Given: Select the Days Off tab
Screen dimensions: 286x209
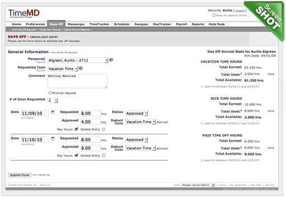Looking at the screenshot, I should 56,24.
